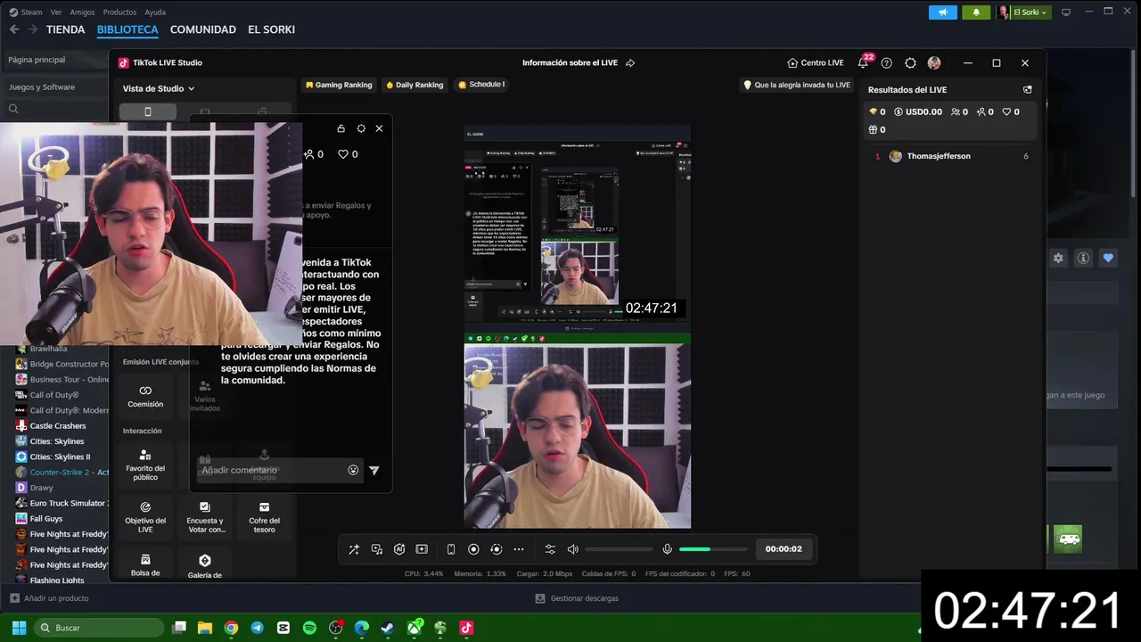Viewport: 1141px width, 642px height.
Task: Open the Daily Ranking tab
Action: (415, 85)
